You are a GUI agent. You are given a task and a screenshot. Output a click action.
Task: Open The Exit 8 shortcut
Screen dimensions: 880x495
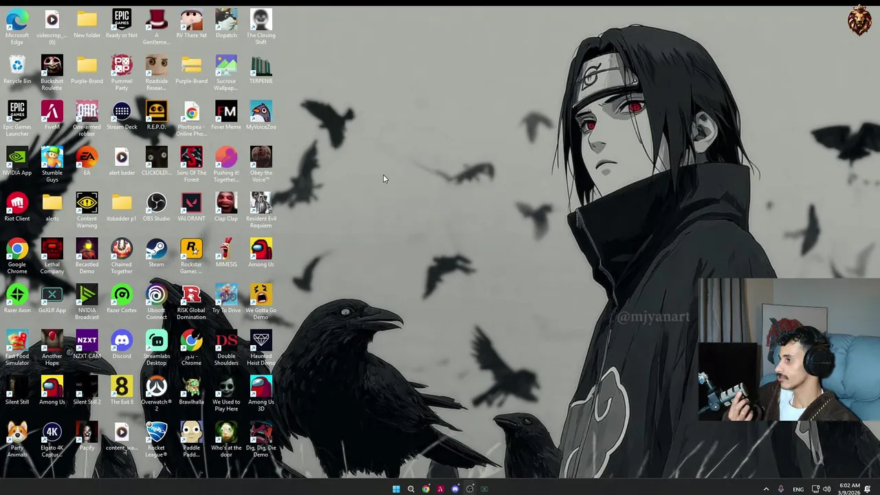pyautogui.click(x=122, y=390)
